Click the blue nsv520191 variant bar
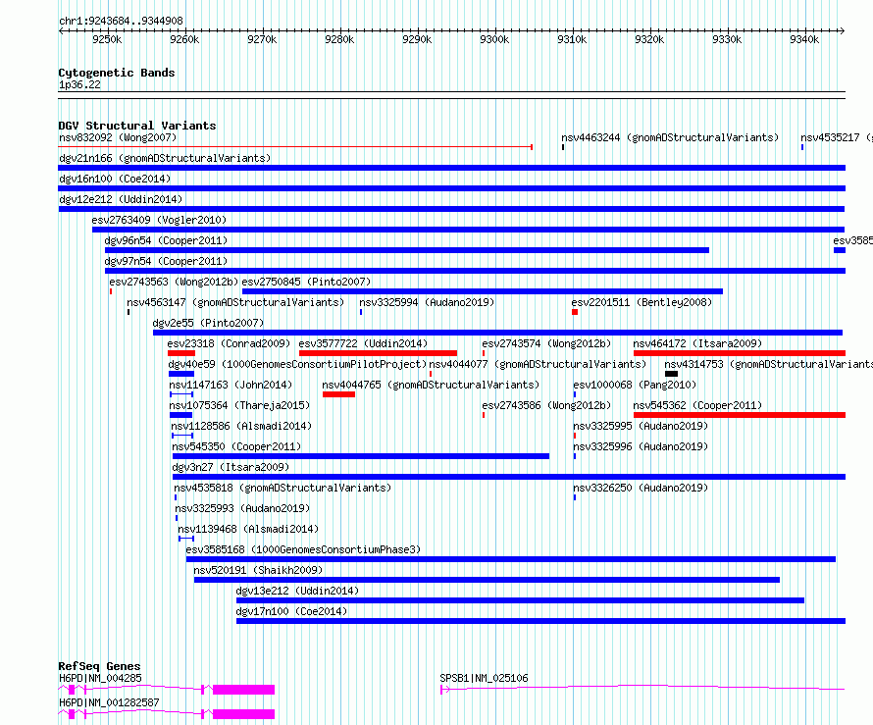This screenshot has width=873, height=725. point(487,580)
